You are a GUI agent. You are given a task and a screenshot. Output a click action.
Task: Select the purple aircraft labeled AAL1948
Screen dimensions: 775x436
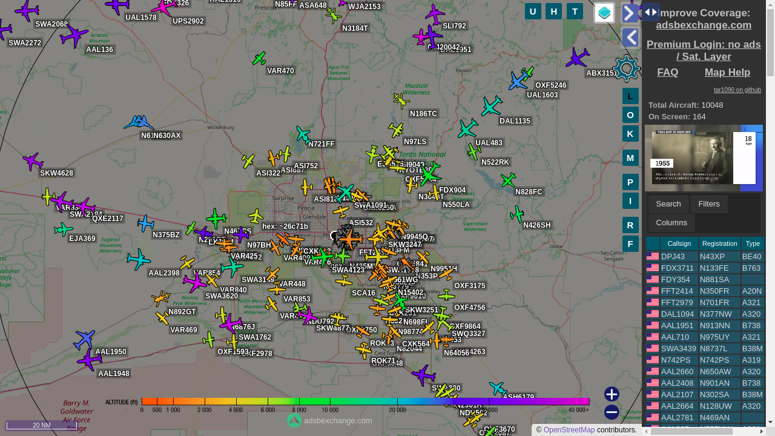[x=90, y=360]
